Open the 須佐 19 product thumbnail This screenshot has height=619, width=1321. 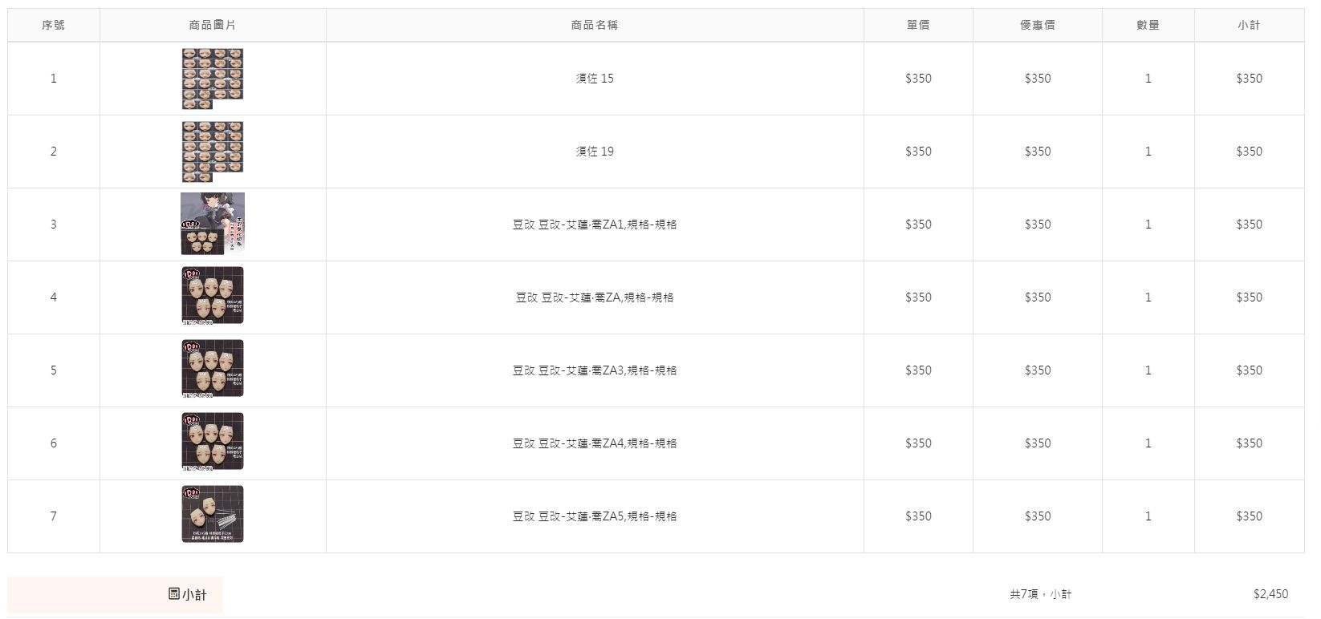click(x=213, y=152)
